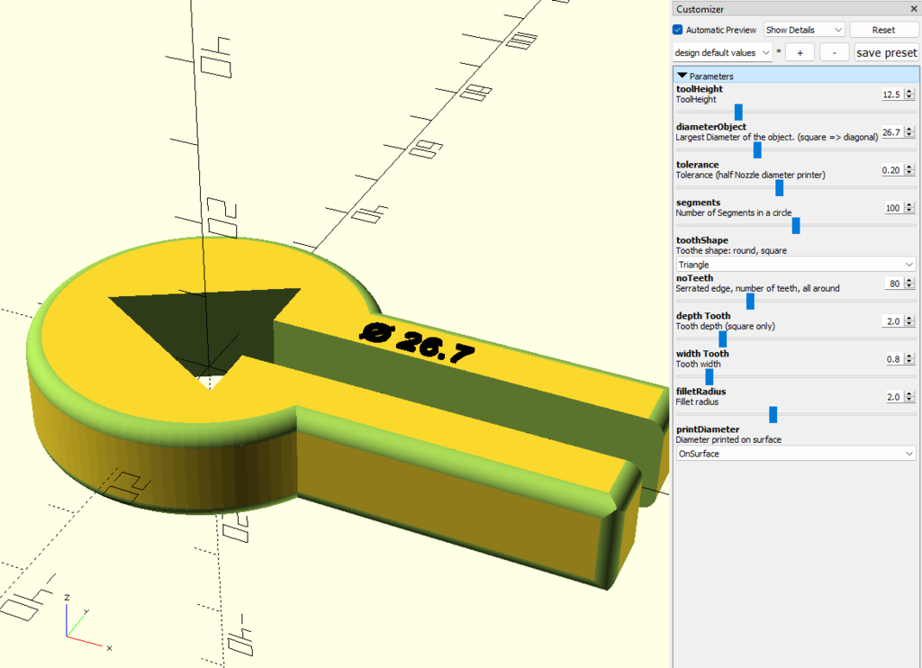Decrease segments value with down arrow
Image resolution: width=922 pixels, height=668 pixels.
[x=909, y=212]
